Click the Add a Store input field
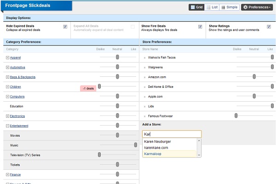Image resolution: width=276 pixels, height=184 pixels. point(171,134)
